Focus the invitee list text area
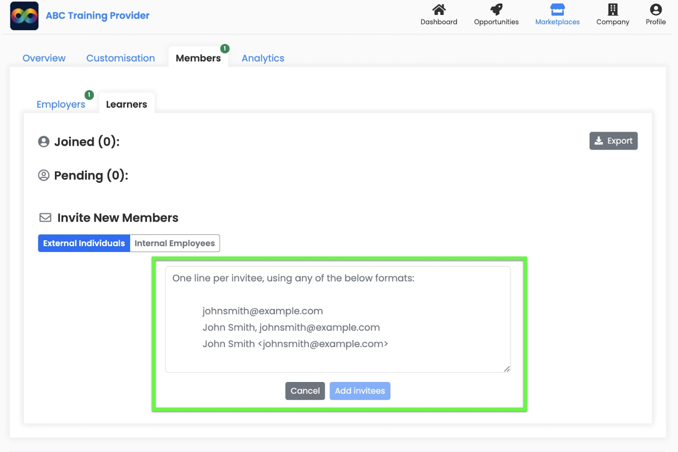678x452 pixels. point(338,319)
